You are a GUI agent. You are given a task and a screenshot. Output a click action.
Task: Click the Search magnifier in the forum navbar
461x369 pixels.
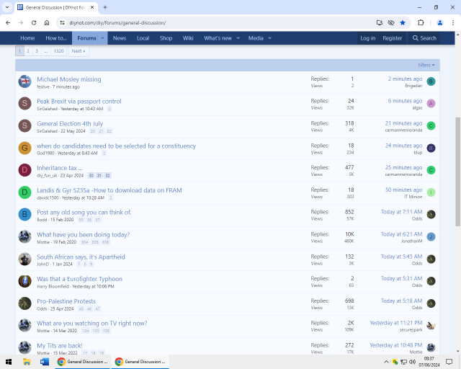[x=424, y=38]
